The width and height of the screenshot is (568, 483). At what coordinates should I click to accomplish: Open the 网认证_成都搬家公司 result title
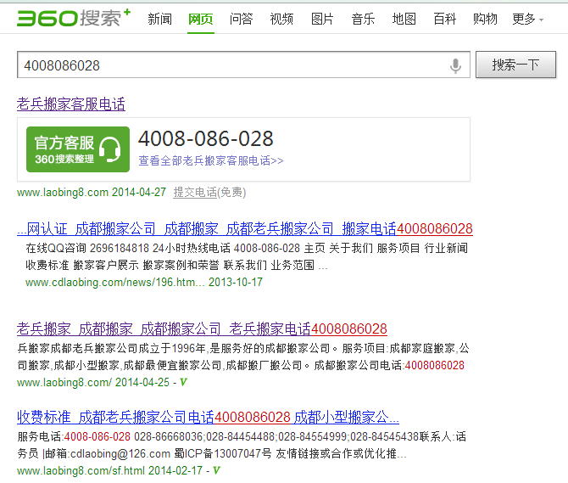245,229
